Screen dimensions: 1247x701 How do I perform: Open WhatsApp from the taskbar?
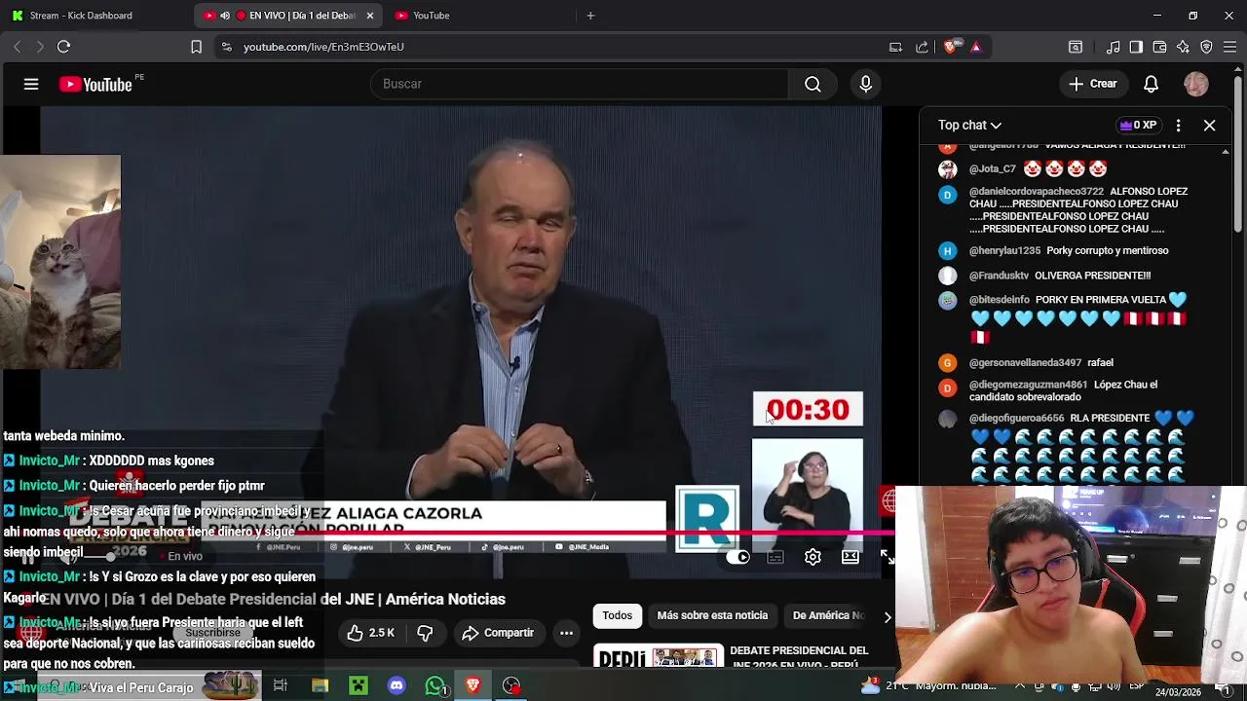435,686
